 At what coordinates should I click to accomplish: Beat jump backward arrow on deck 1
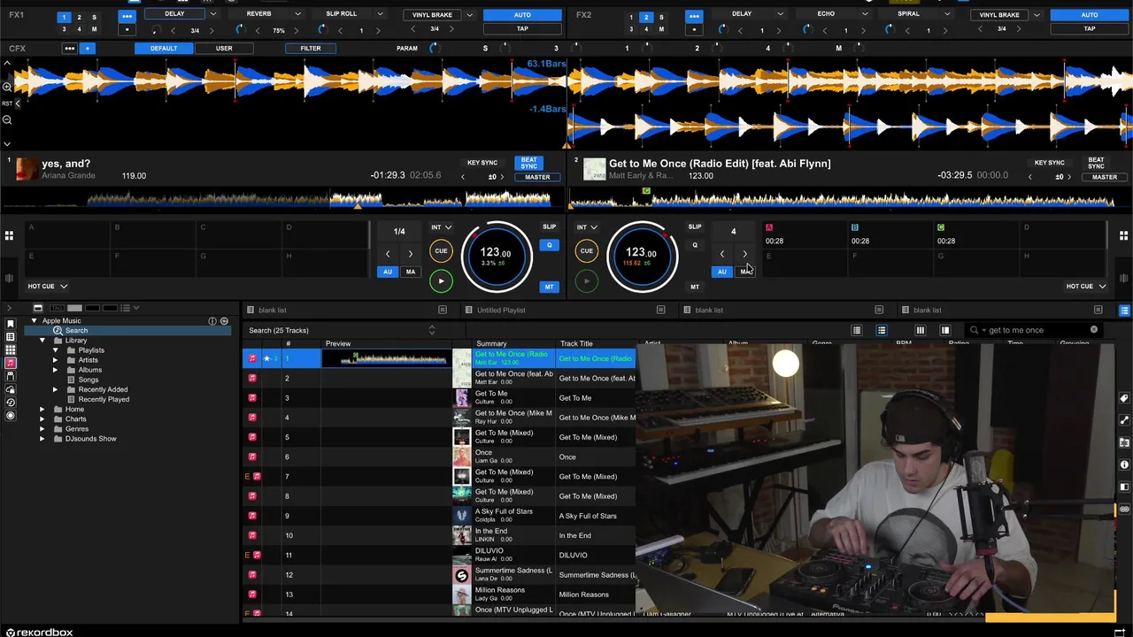point(387,254)
